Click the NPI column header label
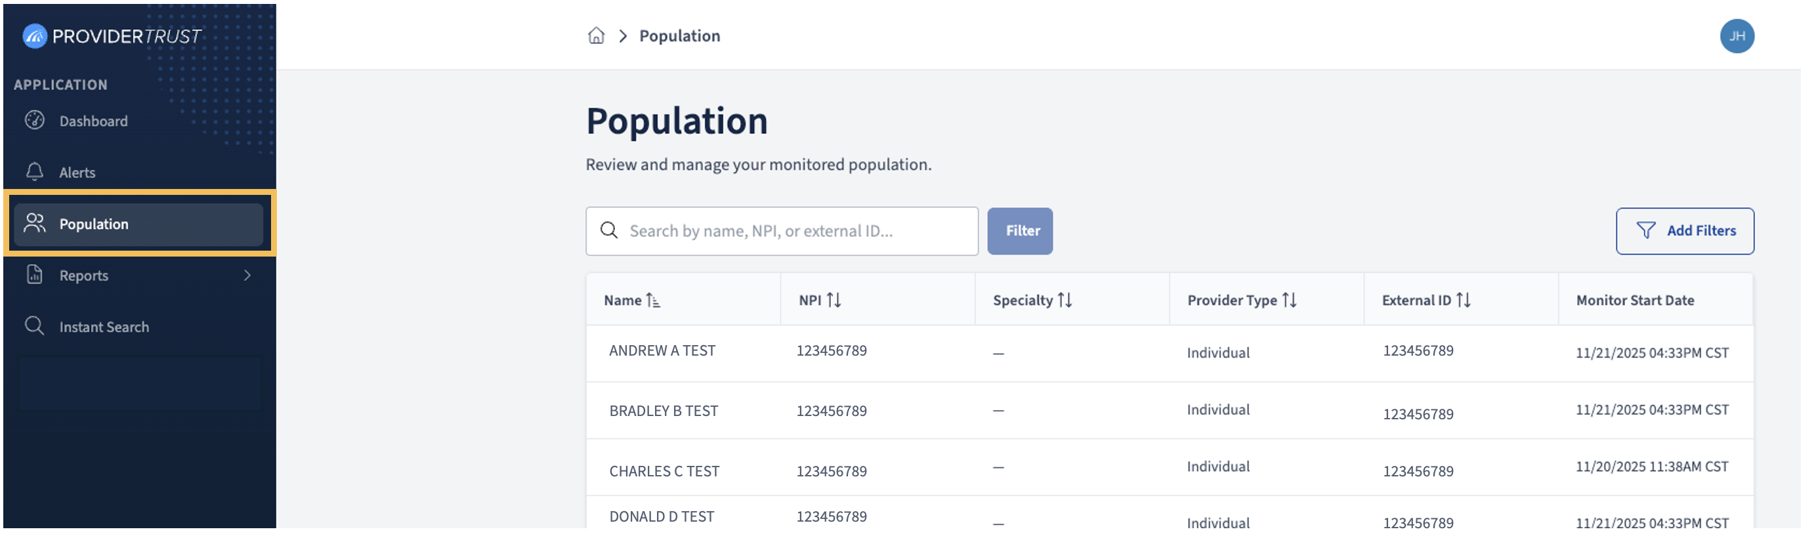The height and width of the screenshot is (542, 1818). coord(810,301)
